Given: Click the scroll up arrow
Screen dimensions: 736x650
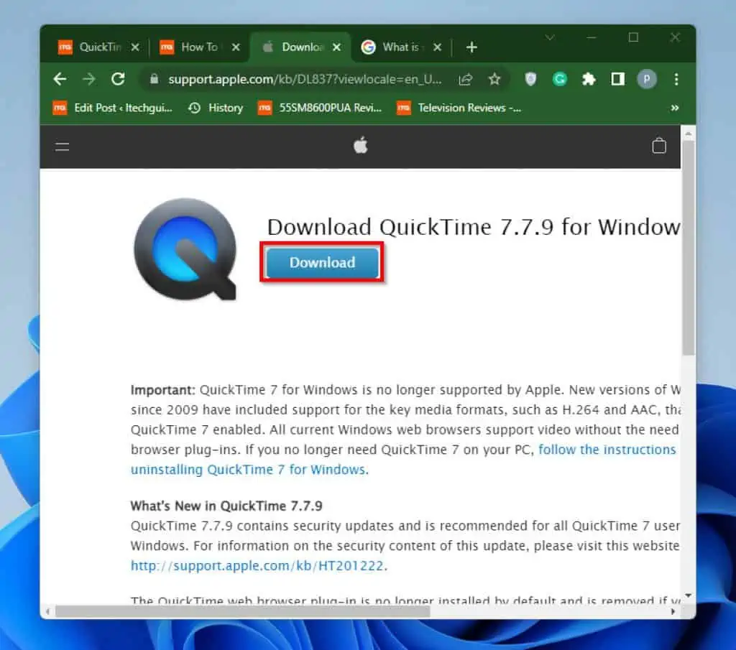Looking at the screenshot, I should coord(688,134).
